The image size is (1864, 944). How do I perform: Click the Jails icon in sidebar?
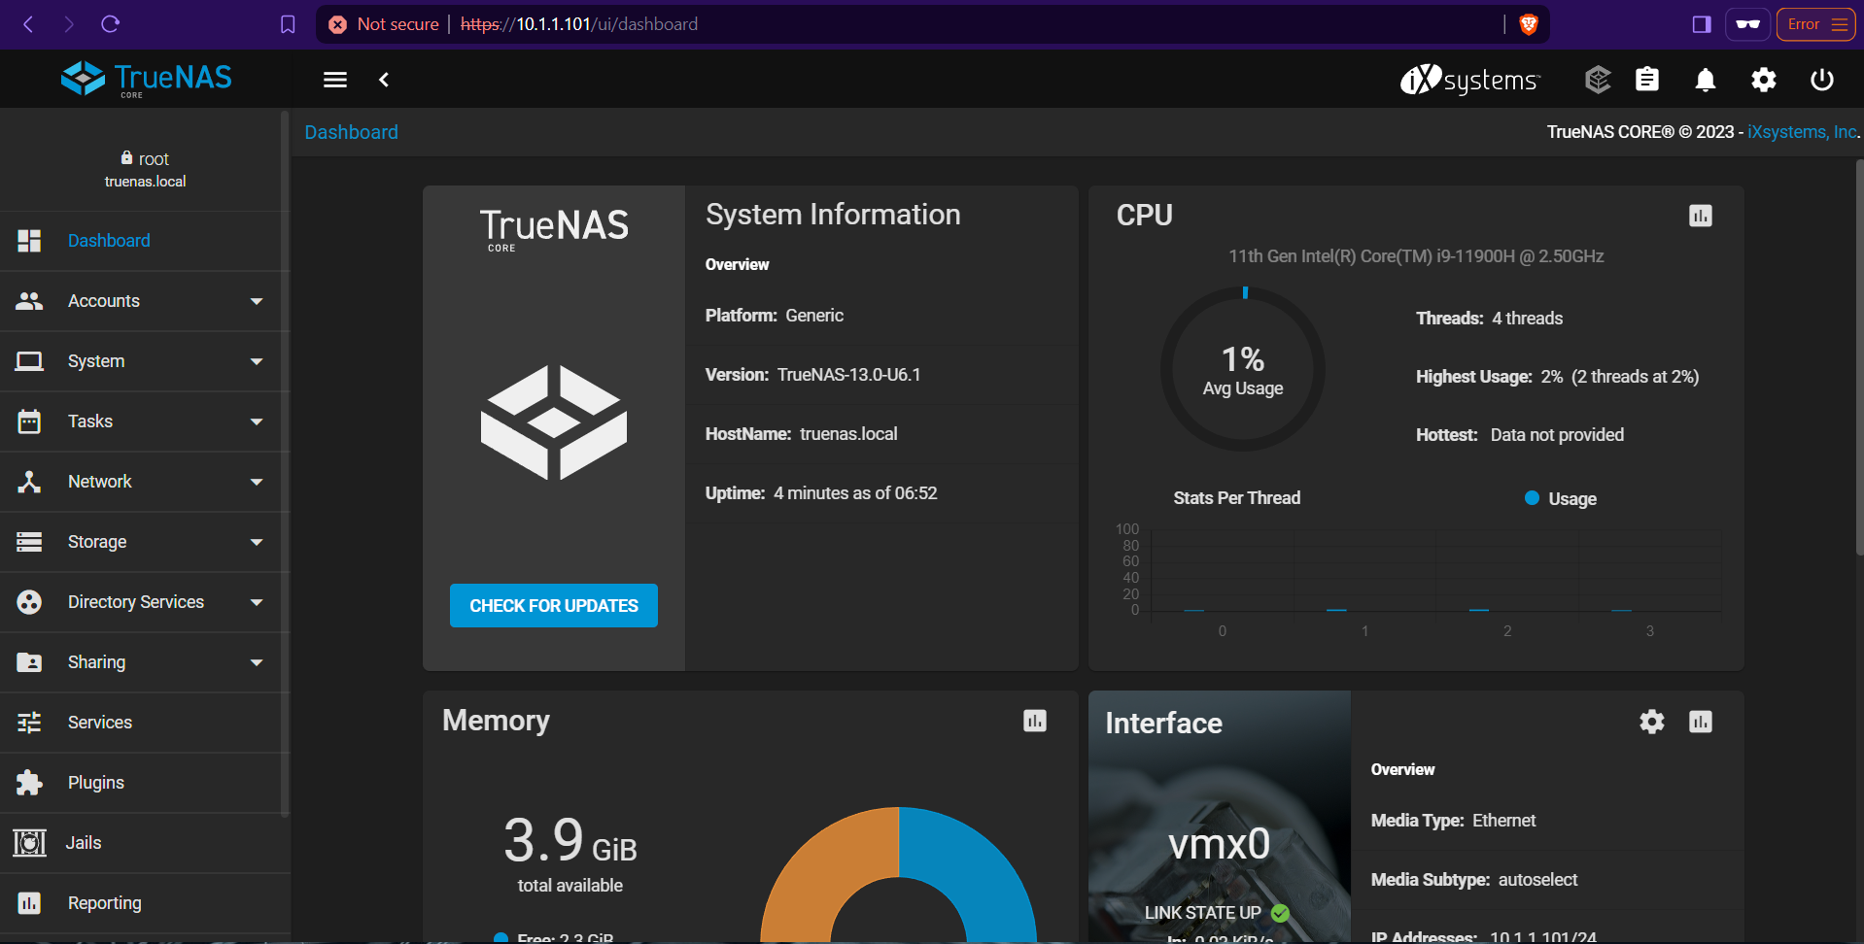click(29, 843)
